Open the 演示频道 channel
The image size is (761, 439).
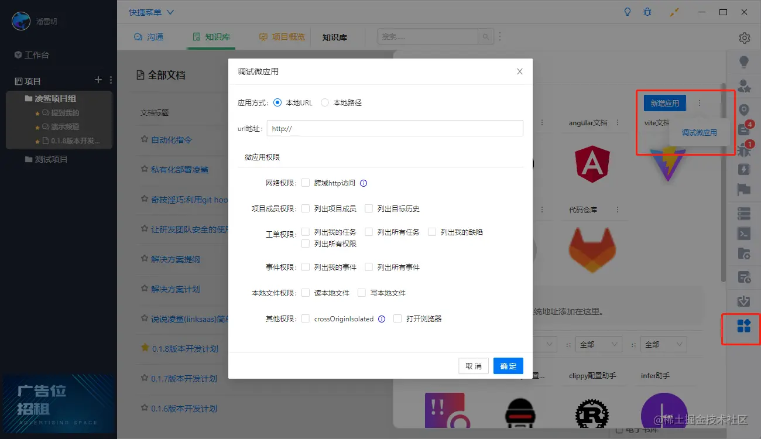61,127
